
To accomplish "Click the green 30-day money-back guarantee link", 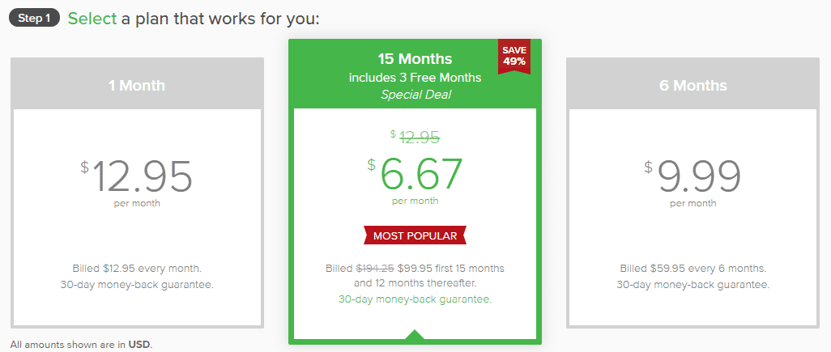I will pos(415,299).
